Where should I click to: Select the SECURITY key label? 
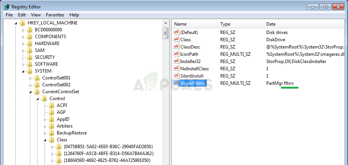(45, 57)
